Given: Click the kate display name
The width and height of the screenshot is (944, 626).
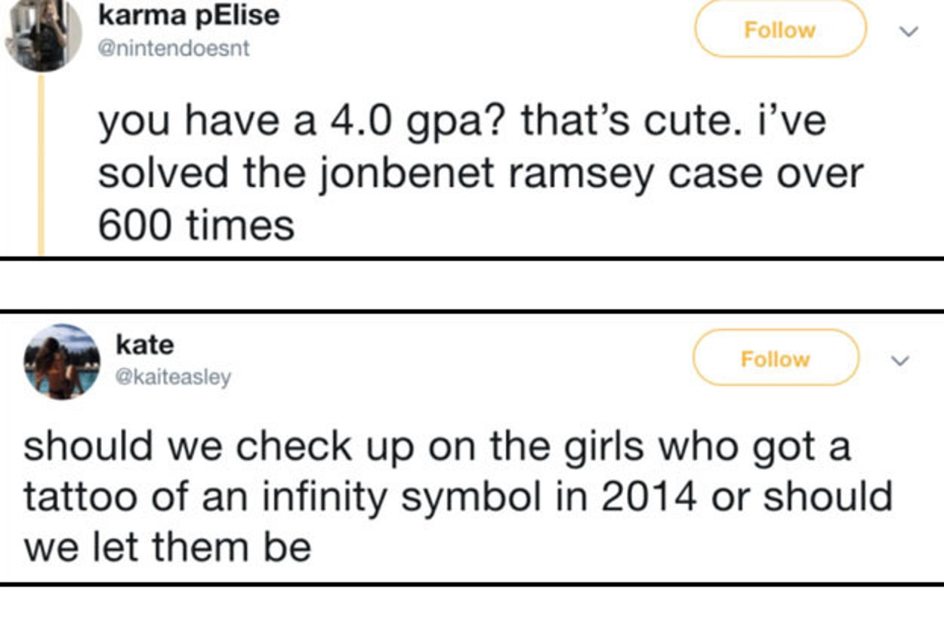Looking at the screenshot, I should pos(144,345).
